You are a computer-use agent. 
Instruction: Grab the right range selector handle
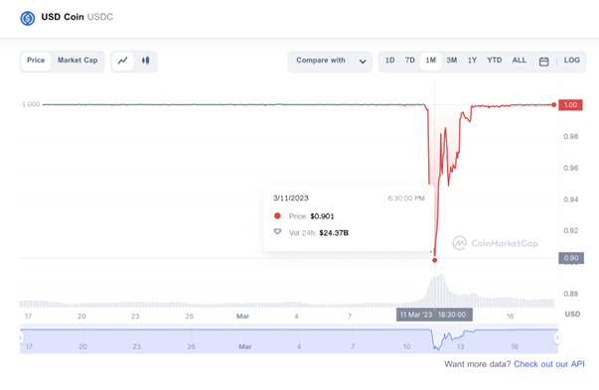(x=557, y=337)
